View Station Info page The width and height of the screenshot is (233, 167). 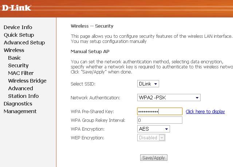pyautogui.click(x=23, y=96)
